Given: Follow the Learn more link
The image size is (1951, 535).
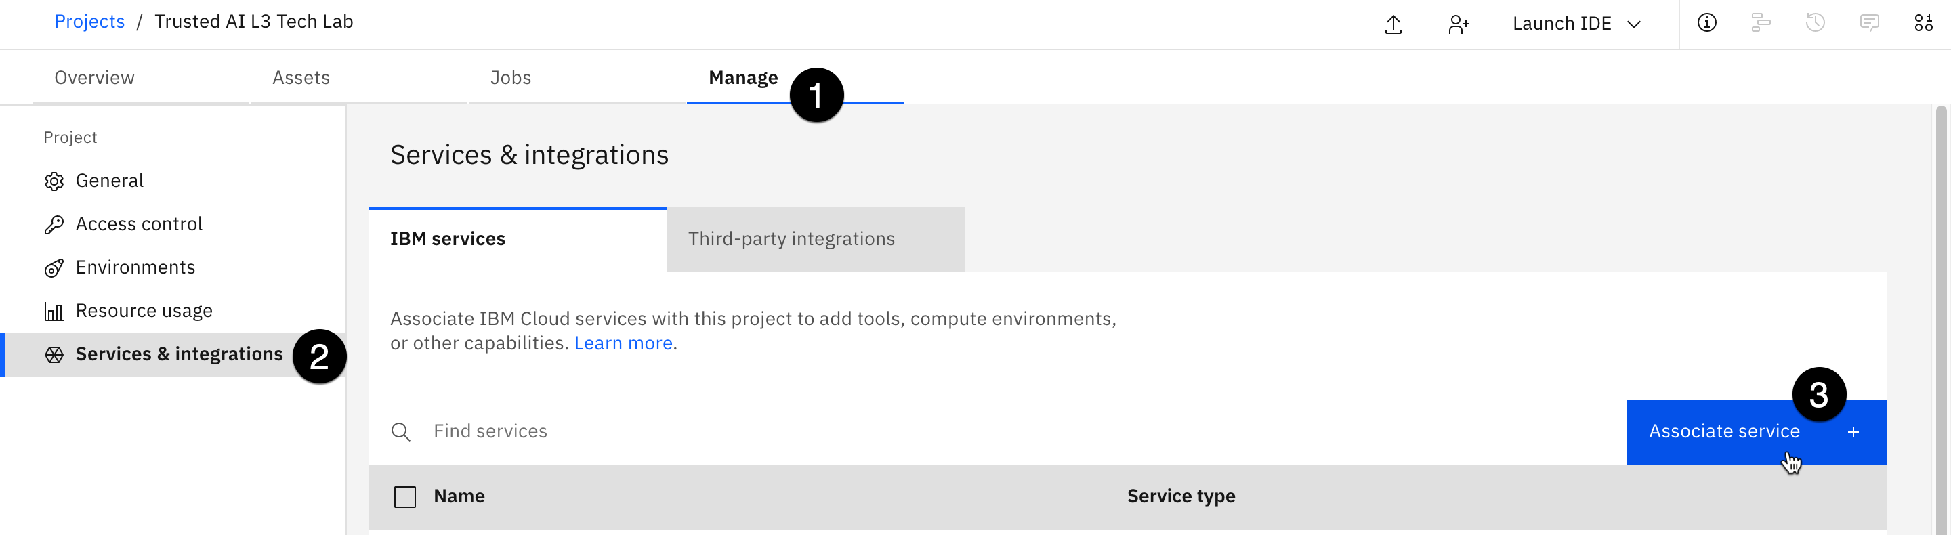Looking at the screenshot, I should pyautogui.click(x=623, y=343).
